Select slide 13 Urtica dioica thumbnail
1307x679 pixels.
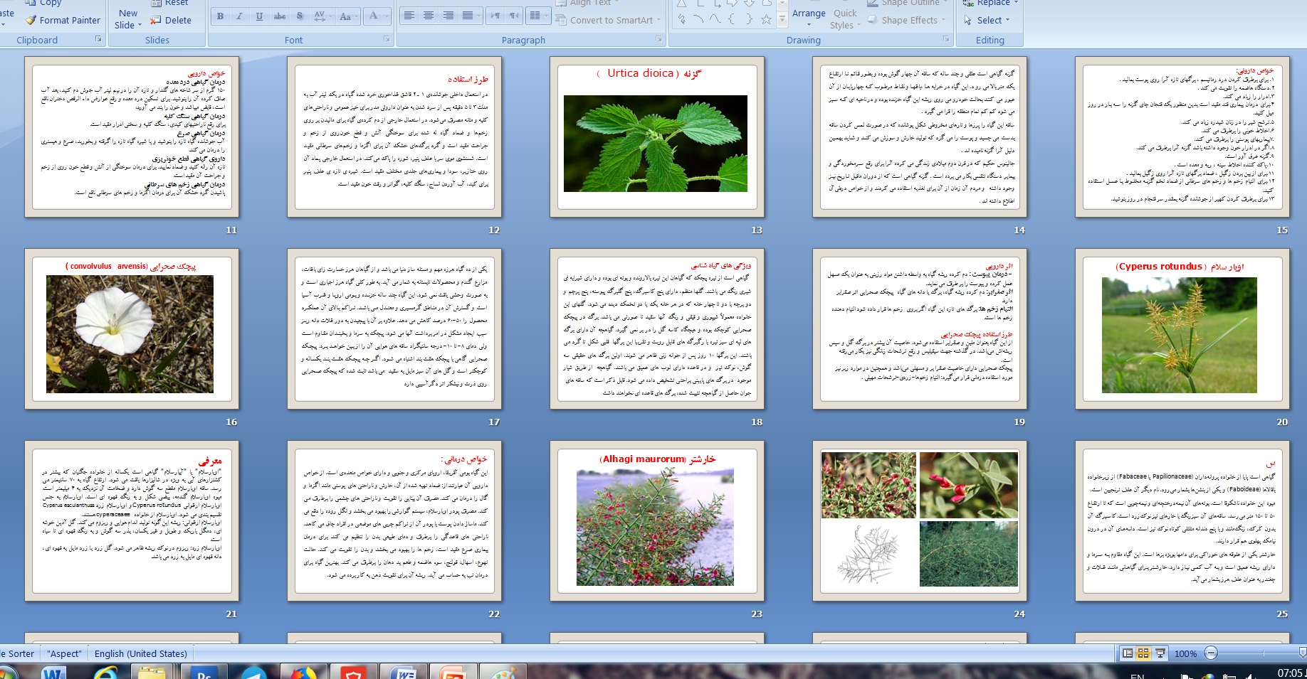(x=657, y=137)
